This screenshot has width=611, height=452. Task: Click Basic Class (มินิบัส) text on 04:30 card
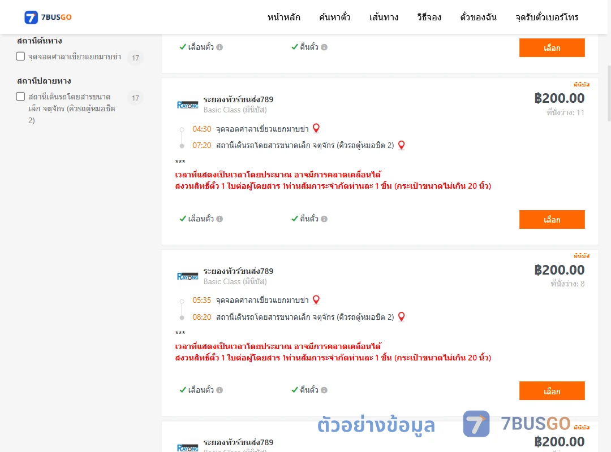[235, 110]
